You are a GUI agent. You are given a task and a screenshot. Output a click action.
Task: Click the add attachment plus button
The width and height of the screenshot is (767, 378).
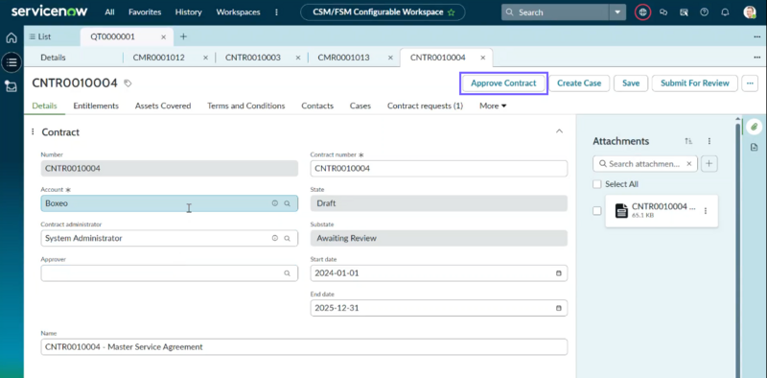click(709, 164)
